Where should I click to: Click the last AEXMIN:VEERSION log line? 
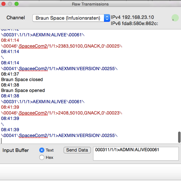(x=59, y=136)
